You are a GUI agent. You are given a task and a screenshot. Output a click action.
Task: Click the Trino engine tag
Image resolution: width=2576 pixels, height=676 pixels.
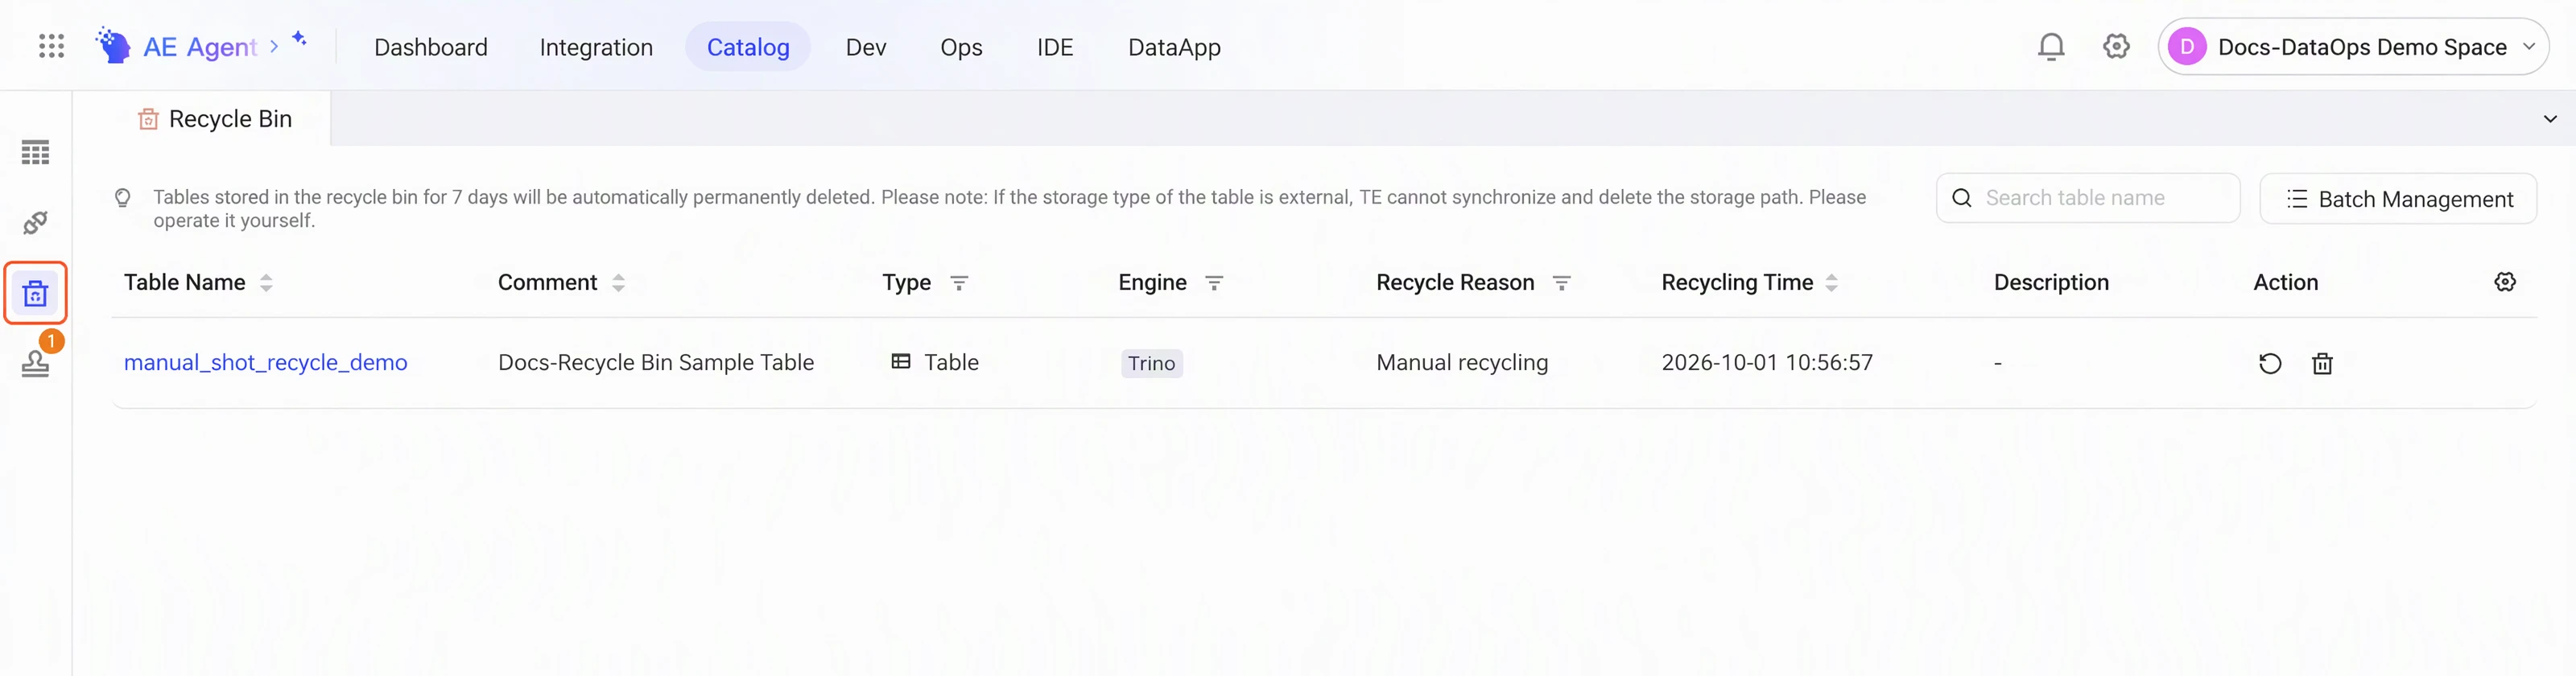pyautogui.click(x=1151, y=363)
